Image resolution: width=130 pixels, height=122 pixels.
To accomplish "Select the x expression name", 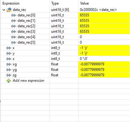I will click(x=13, y=48).
